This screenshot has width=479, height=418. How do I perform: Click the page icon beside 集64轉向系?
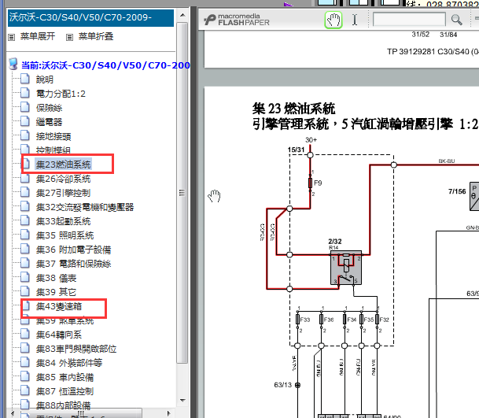[x=25, y=334]
